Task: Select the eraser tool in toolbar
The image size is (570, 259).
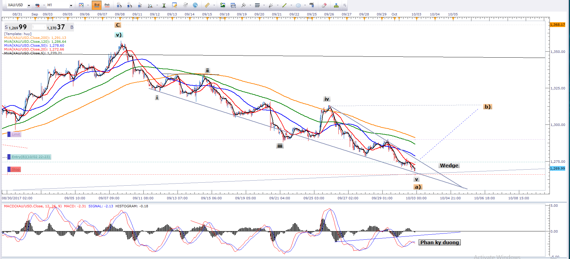Action: pyautogui.click(x=324, y=5)
